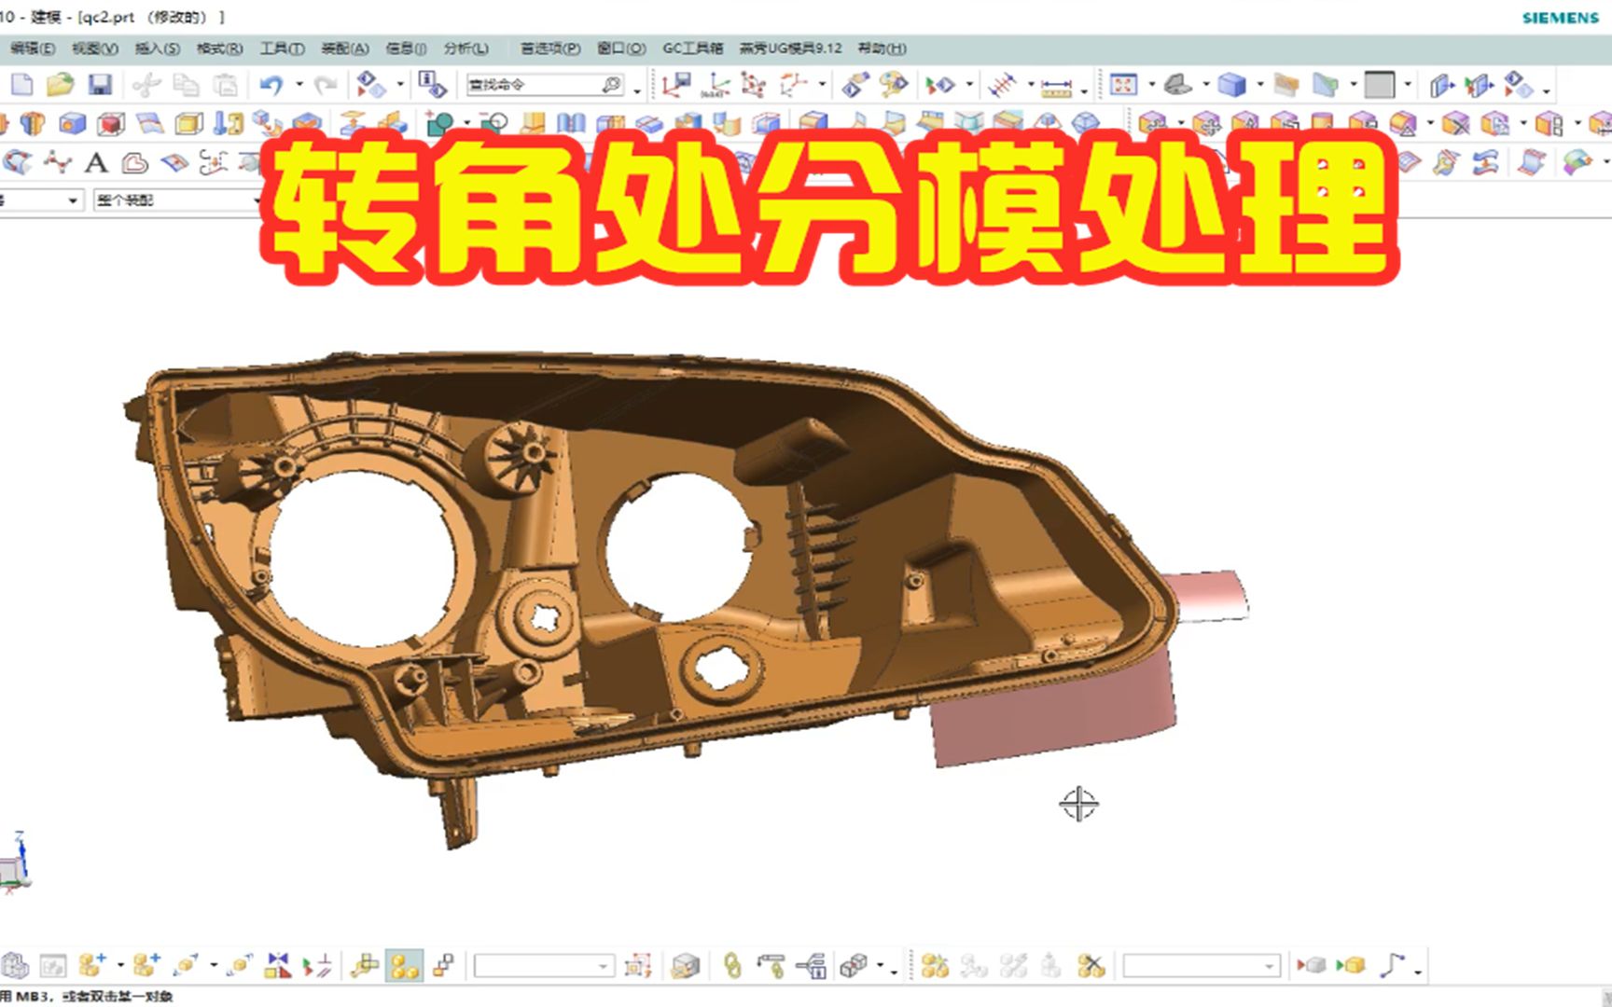Click the red cube in wireframe box icon
The image size is (1612, 1007).
[111, 123]
